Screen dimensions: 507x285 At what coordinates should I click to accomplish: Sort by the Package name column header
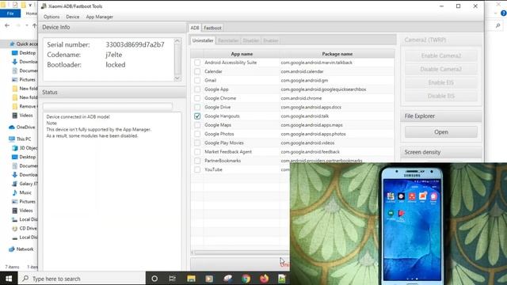337,54
